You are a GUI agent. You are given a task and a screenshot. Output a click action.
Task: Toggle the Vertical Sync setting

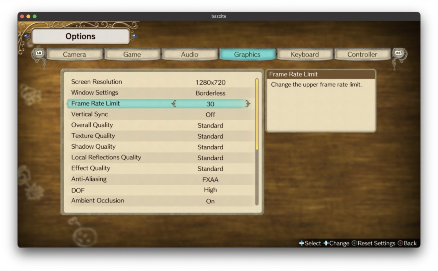click(x=210, y=115)
